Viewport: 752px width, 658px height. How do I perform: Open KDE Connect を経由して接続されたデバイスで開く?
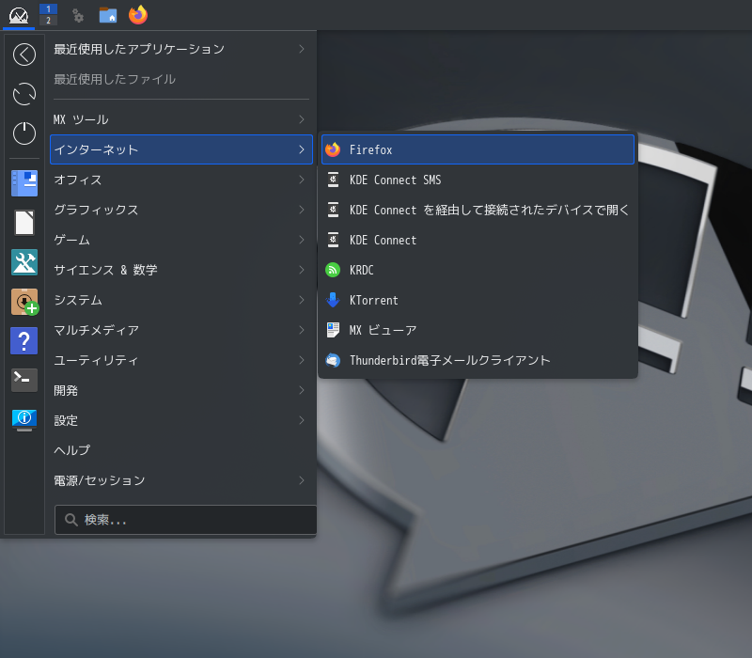(x=478, y=210)
